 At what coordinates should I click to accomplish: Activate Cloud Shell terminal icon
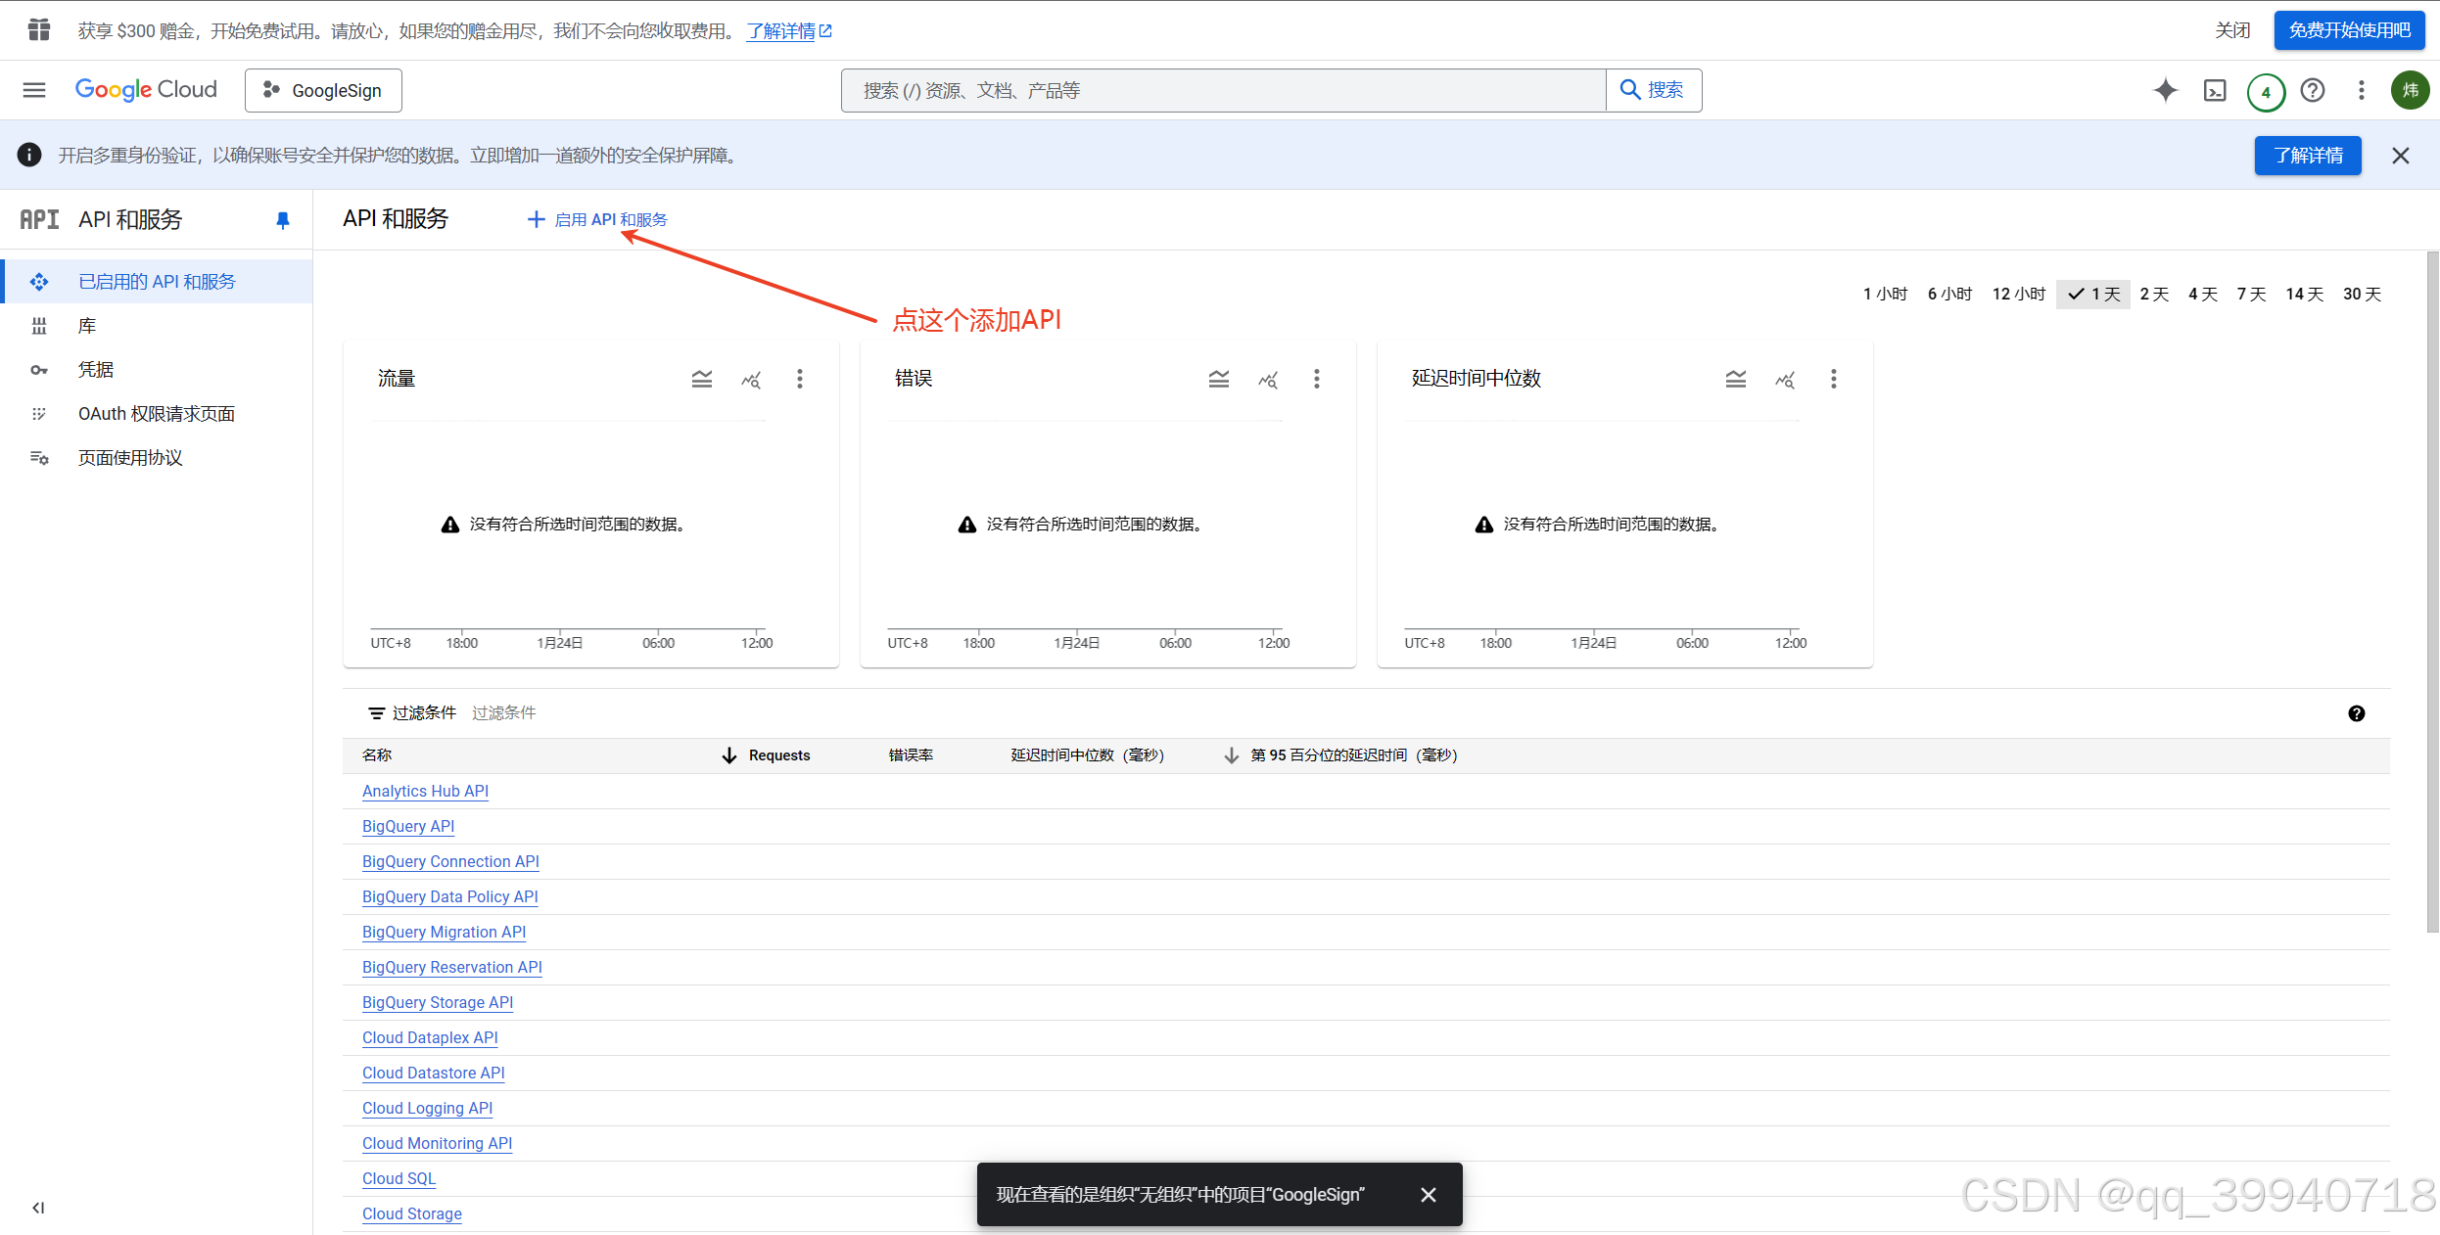[x=2215, y=90]
